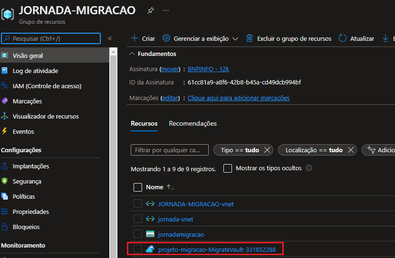Click the download arrow icon in toolbar
The width and height of the screenshot is (395, 258).
click(x=385, y=38)
